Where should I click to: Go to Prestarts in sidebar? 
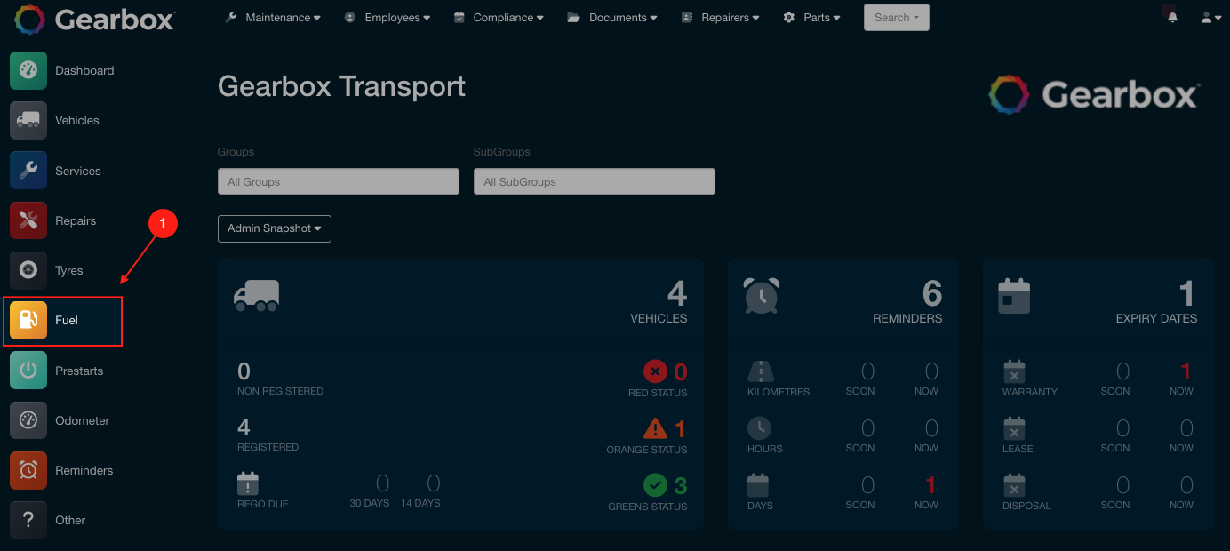tap(79, 371)
